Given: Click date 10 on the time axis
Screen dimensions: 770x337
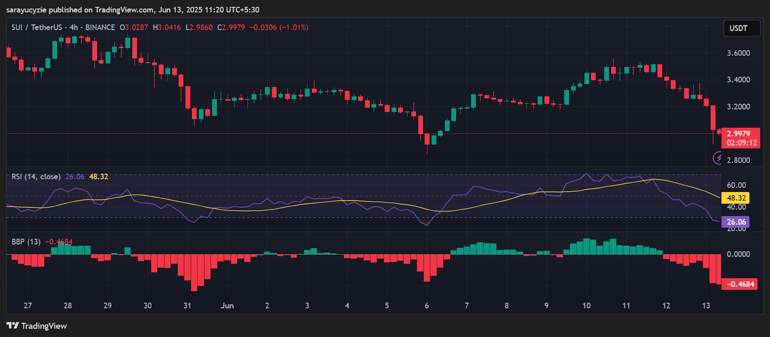Looking at the screenshot, I should 586,306.
